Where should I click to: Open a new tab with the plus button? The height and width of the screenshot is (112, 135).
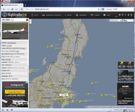tap(25, 5)
